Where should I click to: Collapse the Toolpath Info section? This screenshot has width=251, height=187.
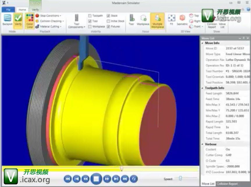pyautogui.click(x=203, y=88)
